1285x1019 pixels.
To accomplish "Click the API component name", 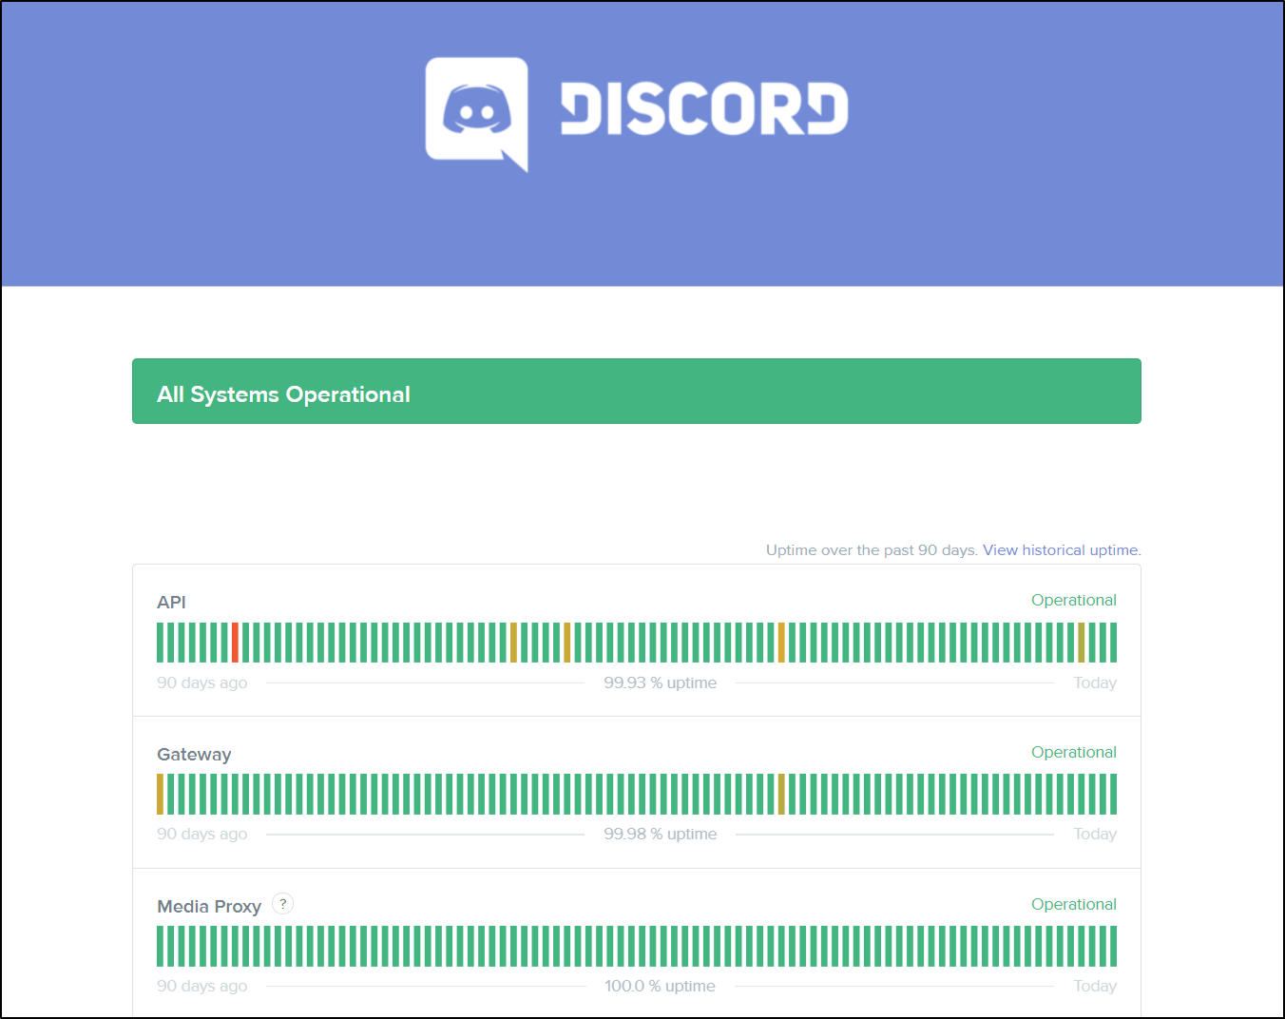I will coord(171,602).
